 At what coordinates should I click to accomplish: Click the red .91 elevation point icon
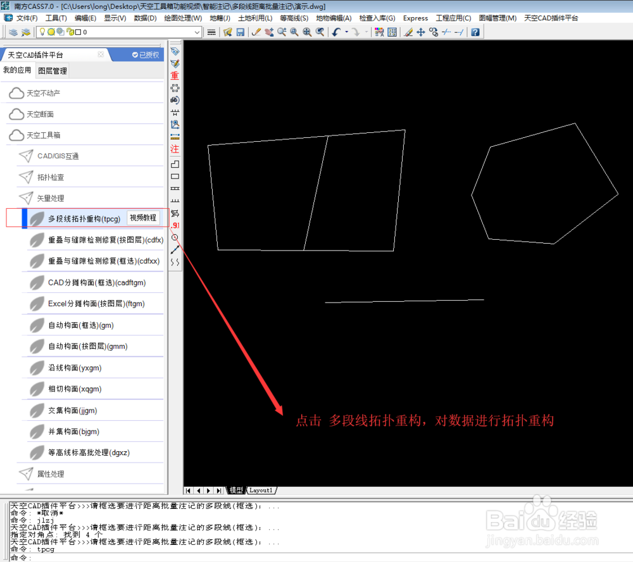click(175, 225)
